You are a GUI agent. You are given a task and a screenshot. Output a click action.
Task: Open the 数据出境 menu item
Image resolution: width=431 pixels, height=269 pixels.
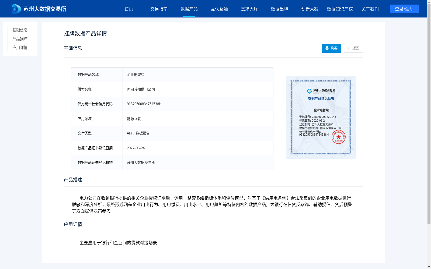[x=280, y=9]
